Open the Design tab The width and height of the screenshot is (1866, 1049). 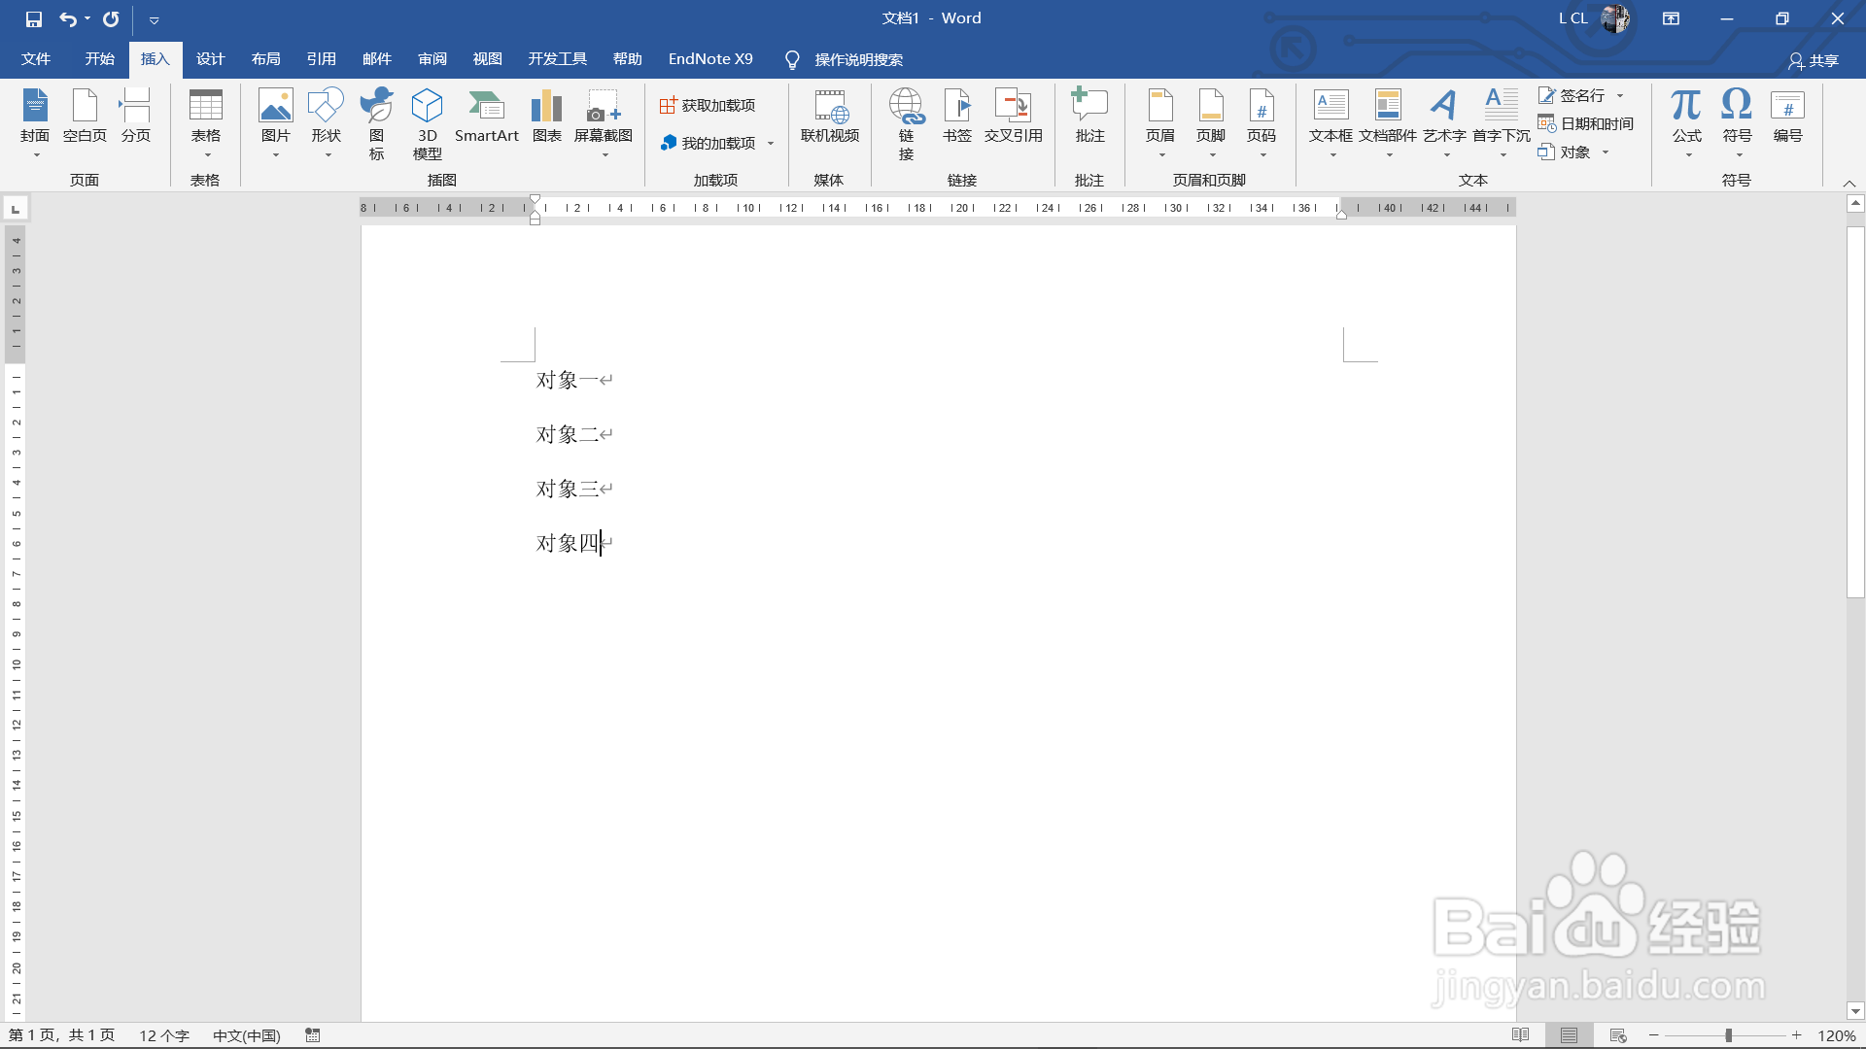click(210, 59)
